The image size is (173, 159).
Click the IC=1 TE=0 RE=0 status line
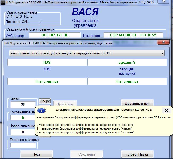pos(19,16)
